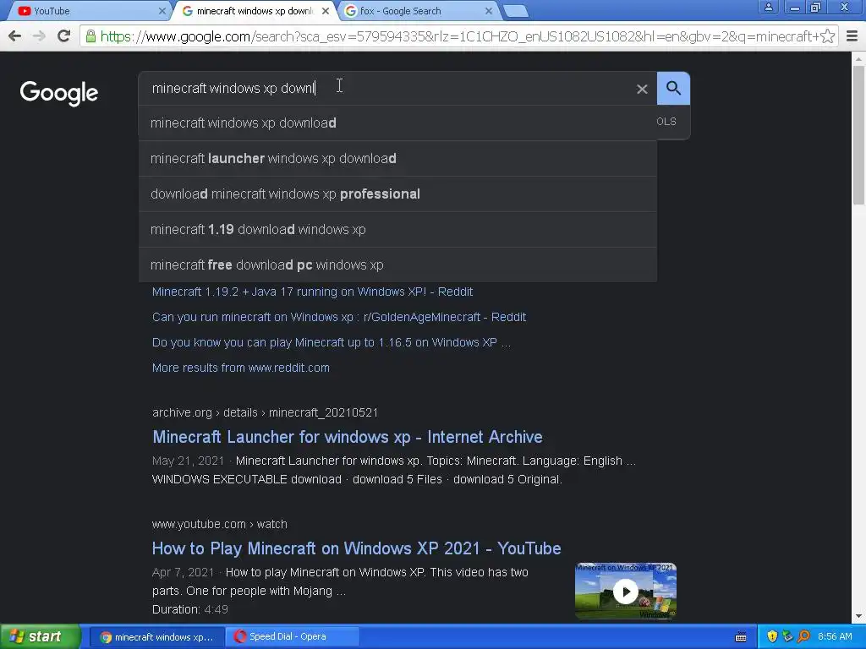Click More results from www.reddit.com

(241, 368)
